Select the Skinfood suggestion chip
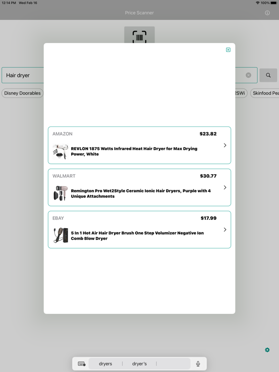This screenshot has width=279, height=372. (265, 93)
